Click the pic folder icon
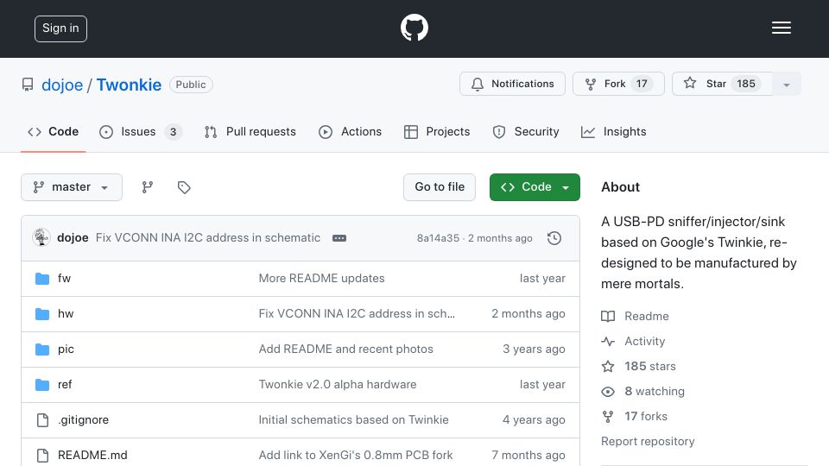The height and width of the screenshot is (466, 829). (x=42, y=349)
